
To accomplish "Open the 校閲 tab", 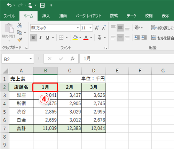I will pos(149,16).
